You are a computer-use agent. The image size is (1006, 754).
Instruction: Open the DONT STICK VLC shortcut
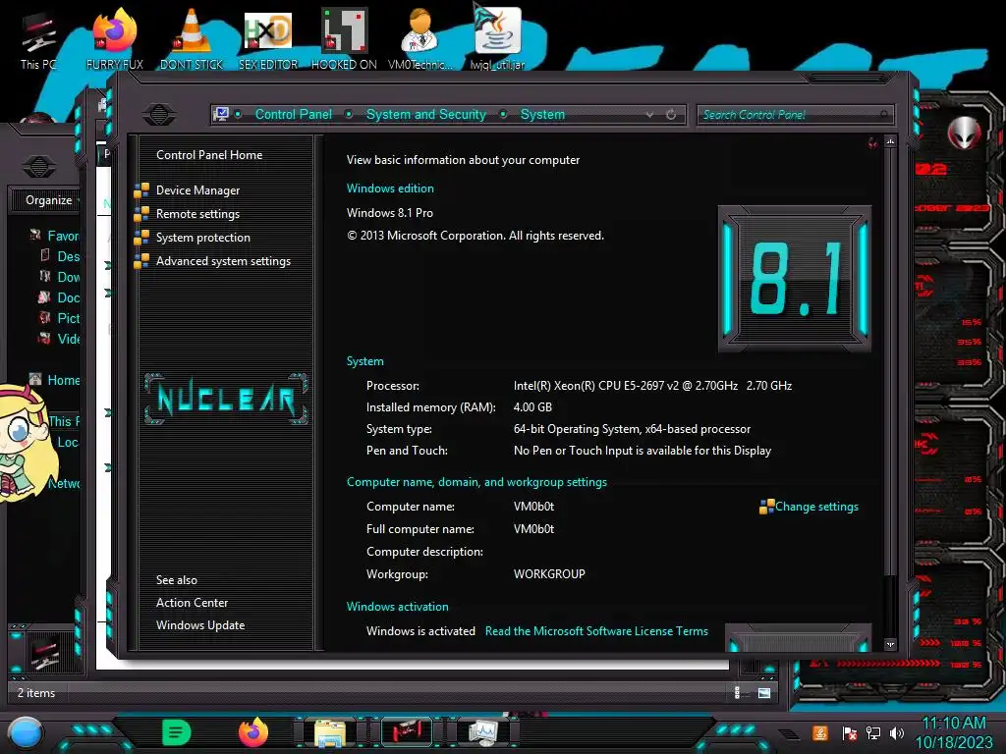[192, 38]
